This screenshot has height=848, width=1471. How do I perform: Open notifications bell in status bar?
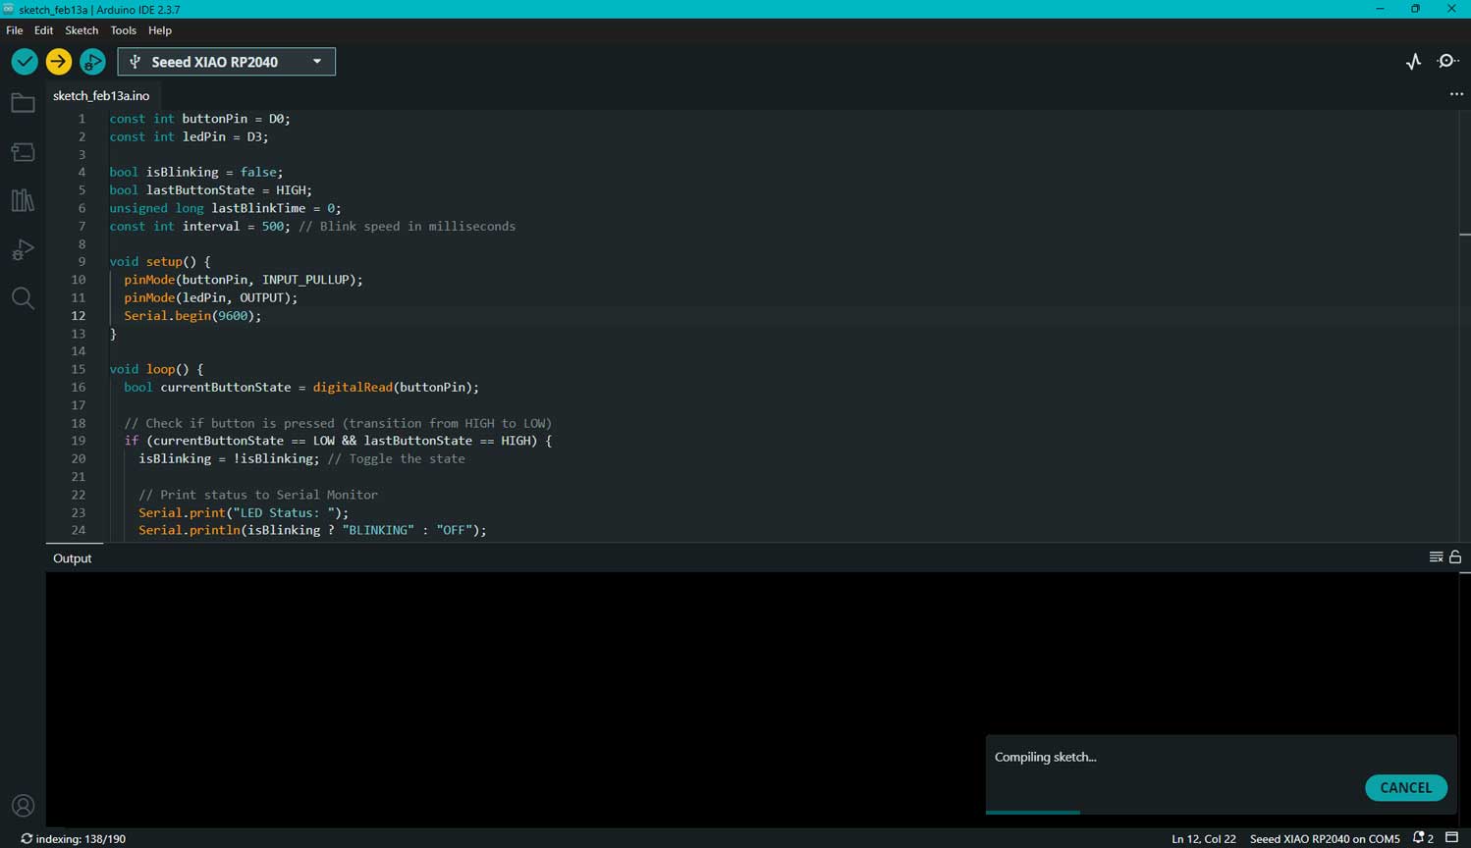(x=1423, y=838)
